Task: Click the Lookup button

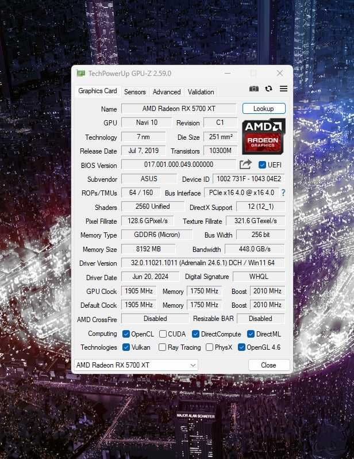Action: click(264, 109)
